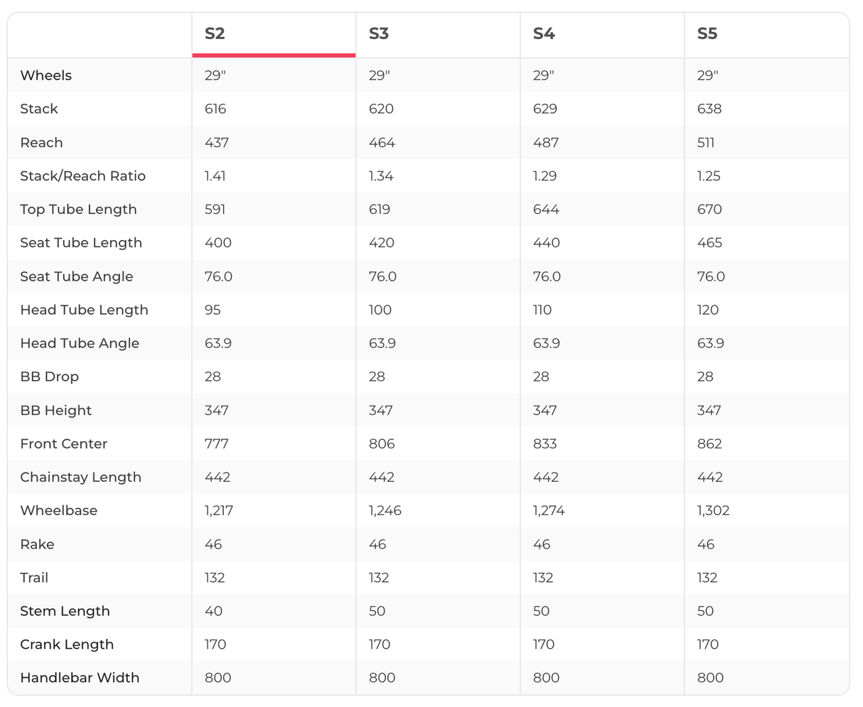Image resolution: width=863 pixels, height=707 pixels.
Task: Switch to the S3 size column
Action: [x=379, y=34]
